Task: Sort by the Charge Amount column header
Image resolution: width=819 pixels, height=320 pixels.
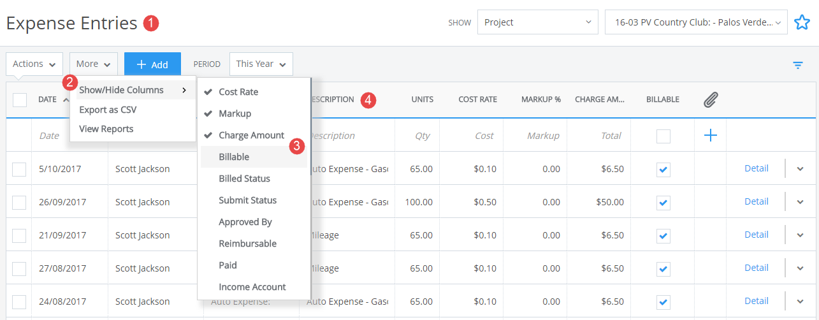Action: coord(600,99)
